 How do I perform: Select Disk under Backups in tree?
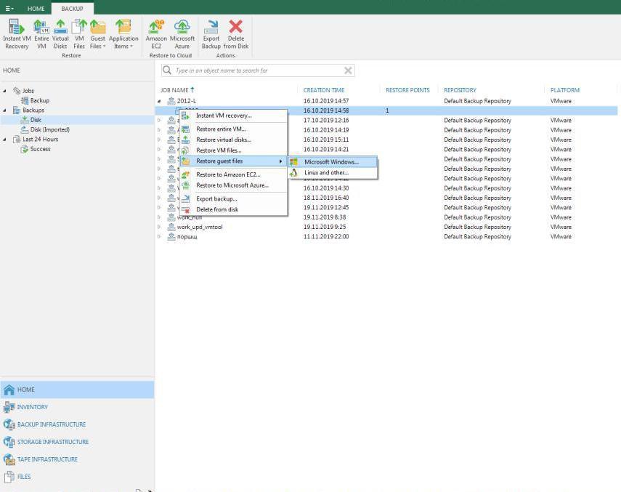[36, 120]
